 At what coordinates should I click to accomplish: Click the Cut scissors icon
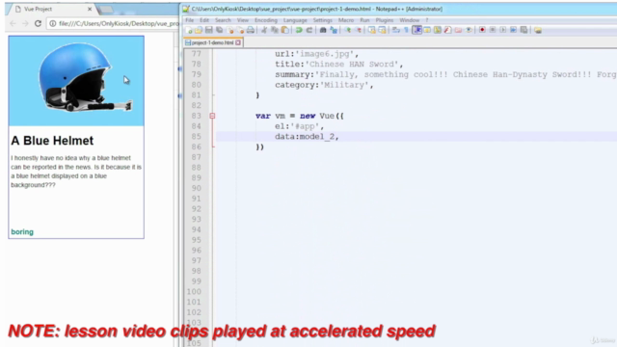(x=264, y=30)
